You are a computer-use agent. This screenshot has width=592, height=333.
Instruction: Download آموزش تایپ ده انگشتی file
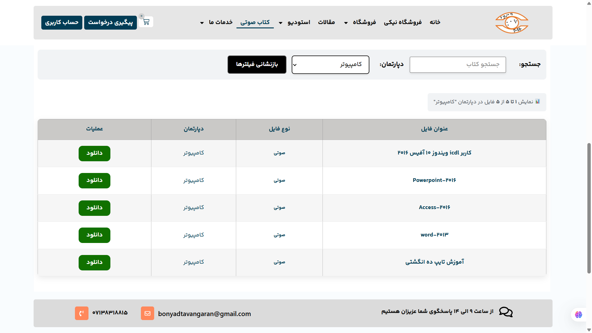pos(94,262)
